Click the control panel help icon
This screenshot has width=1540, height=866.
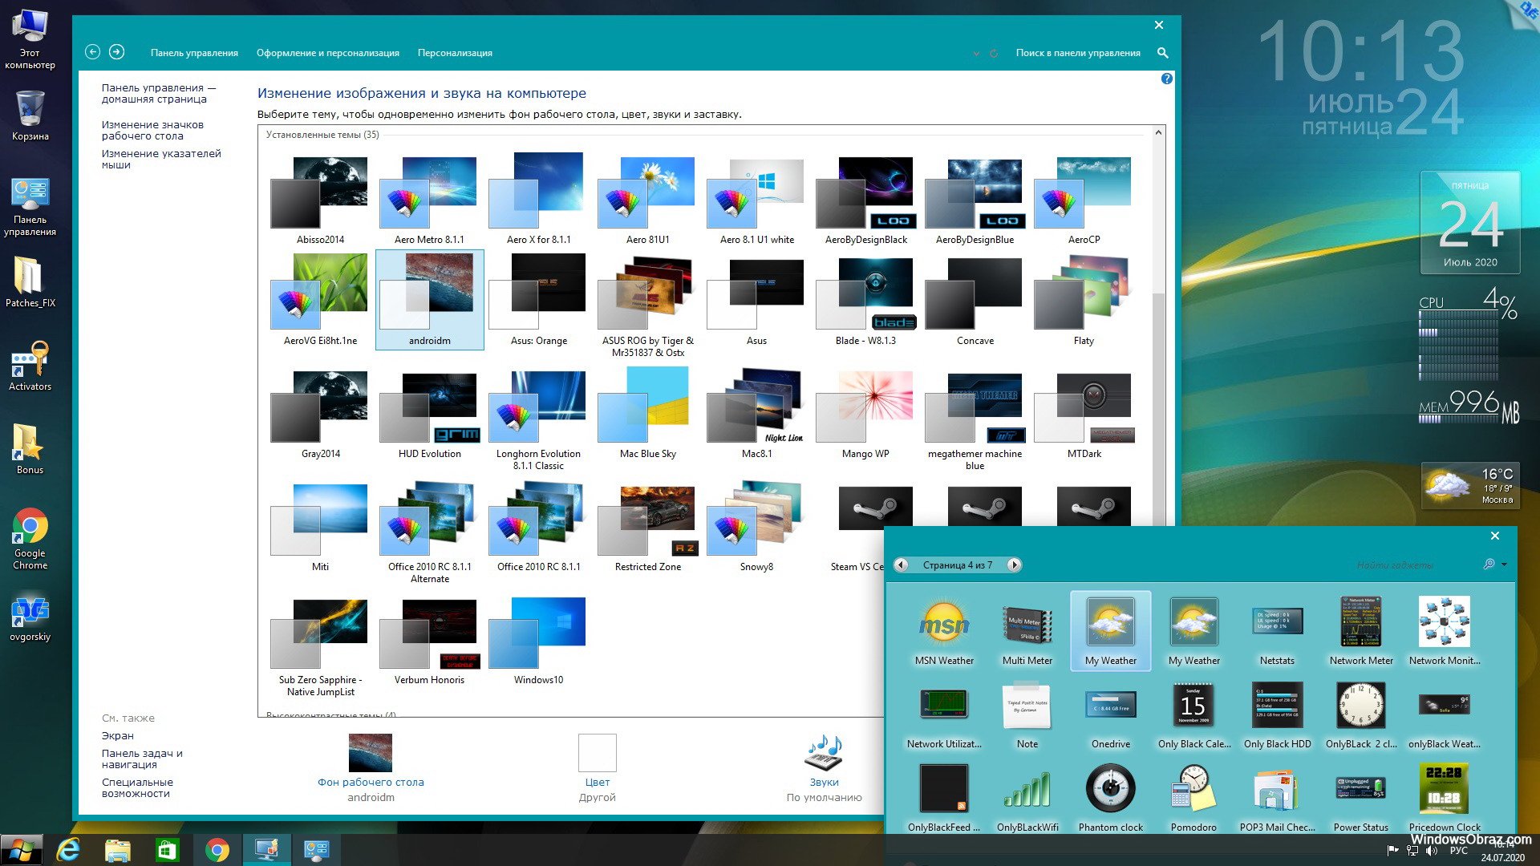click(1166, 79)
